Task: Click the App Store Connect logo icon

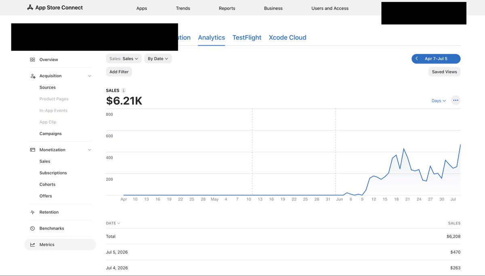Action: point(30,7)
